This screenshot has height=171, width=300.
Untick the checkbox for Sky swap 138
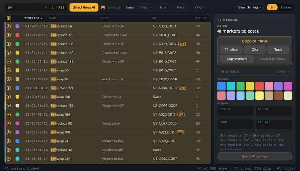coord(9,97)
